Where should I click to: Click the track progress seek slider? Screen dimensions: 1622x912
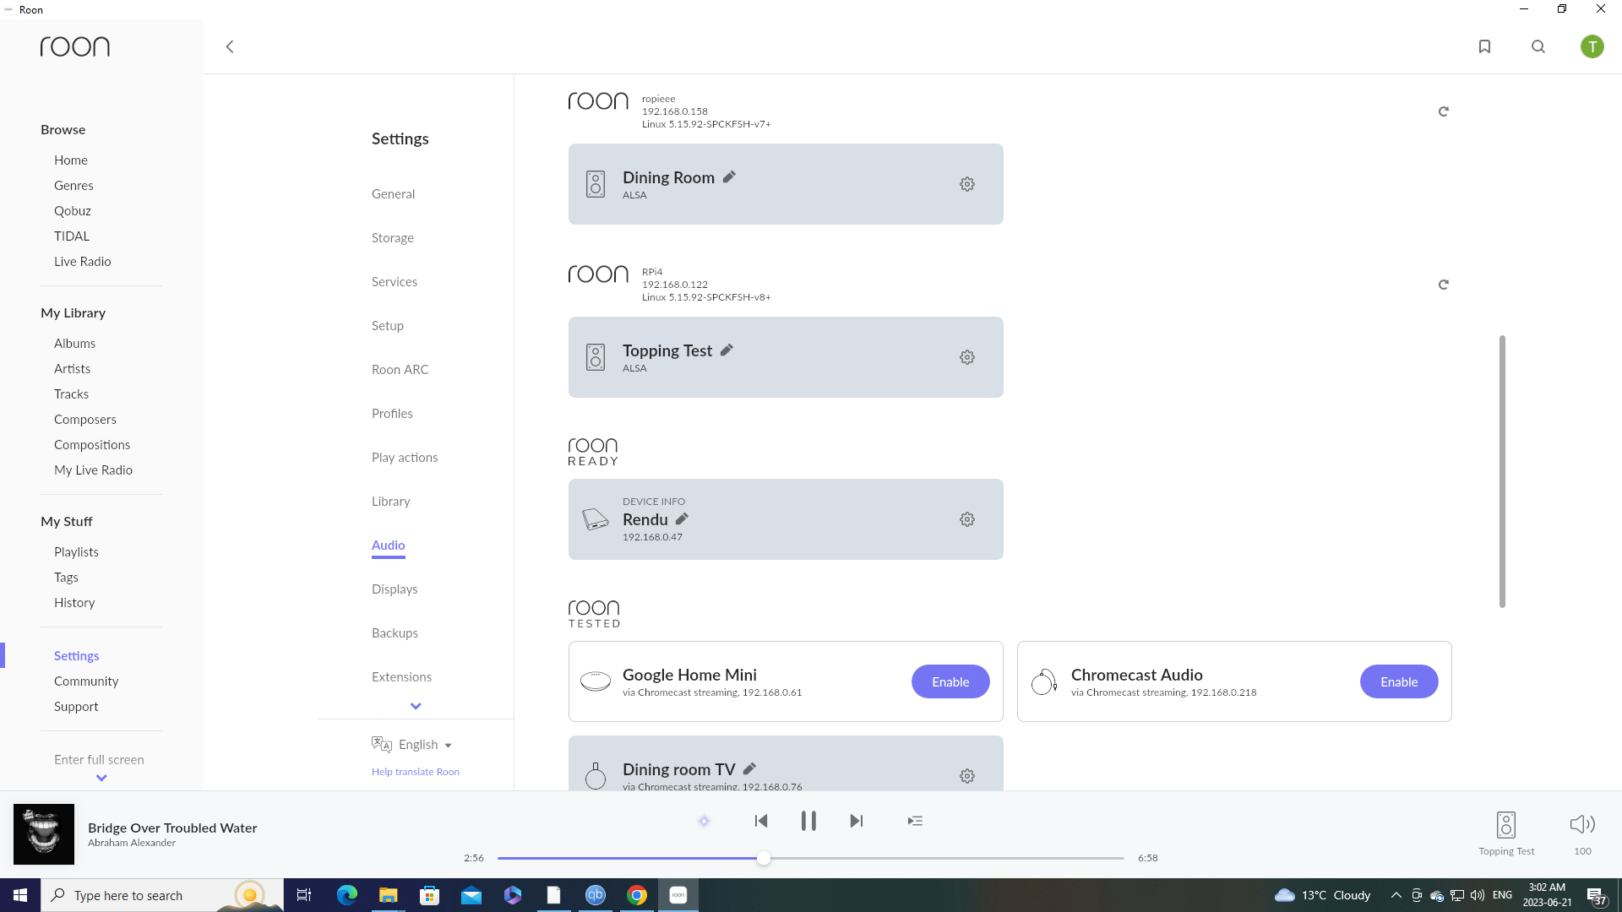811,858
